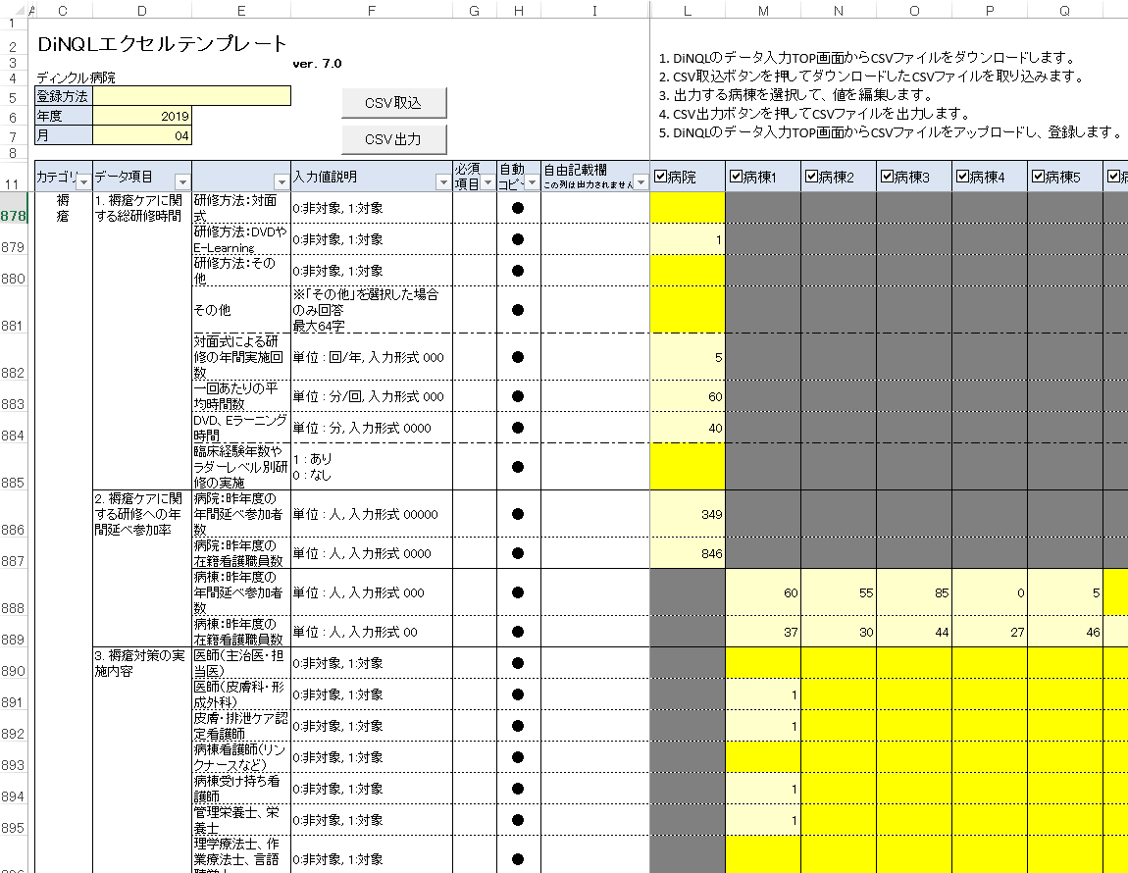Open the 自由記載欄 filter dropdown

coord(641,182)
